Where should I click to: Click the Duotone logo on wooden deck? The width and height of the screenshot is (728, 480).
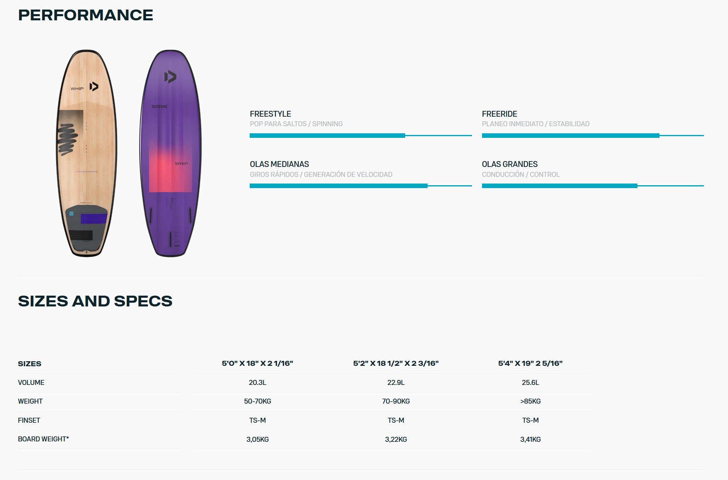(94, 86)
